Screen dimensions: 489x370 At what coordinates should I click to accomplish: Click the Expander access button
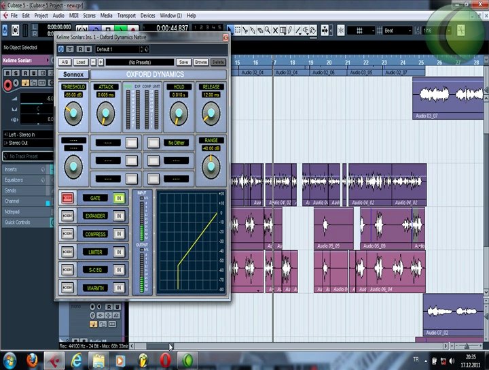pos(67,216)
